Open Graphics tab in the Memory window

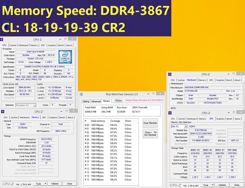53,118
